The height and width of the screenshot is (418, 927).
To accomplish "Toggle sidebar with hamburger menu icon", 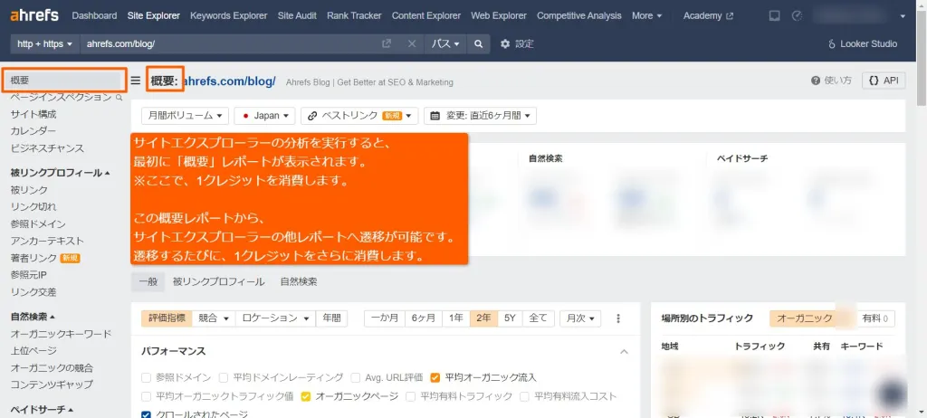I will pos(136,81).
